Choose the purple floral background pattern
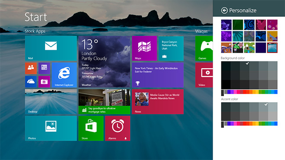The width and height of the screenshot is (285, 160). [x=226, y=36]
